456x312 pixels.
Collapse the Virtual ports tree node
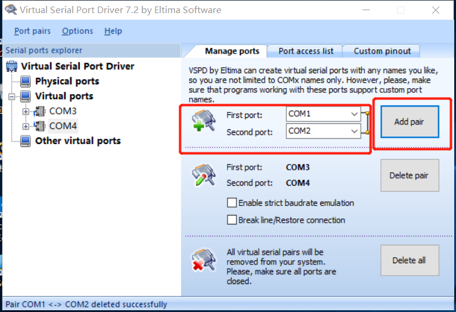pyautogui.click(x=12, y=96)
